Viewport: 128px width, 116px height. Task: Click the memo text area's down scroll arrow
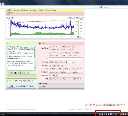click(35, 70)
